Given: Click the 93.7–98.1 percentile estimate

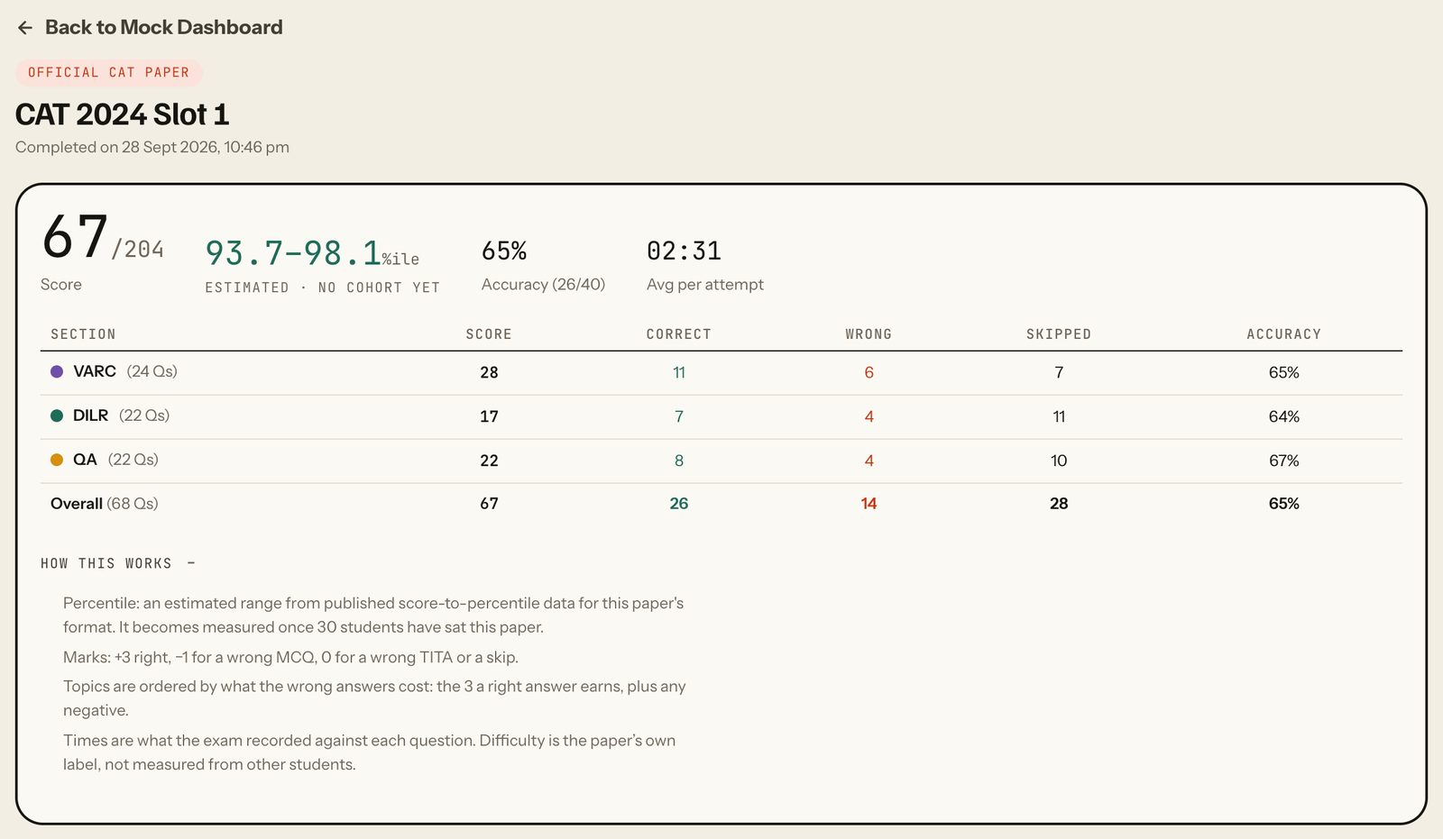Looking at the screenshot, I should coord(312,253).
